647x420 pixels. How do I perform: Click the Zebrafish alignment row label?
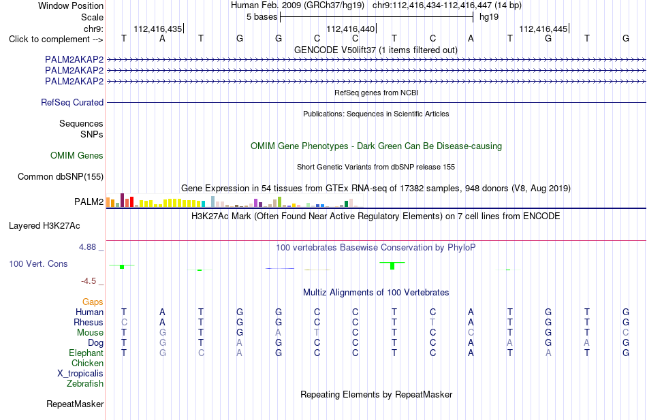[x=85, y=384]
